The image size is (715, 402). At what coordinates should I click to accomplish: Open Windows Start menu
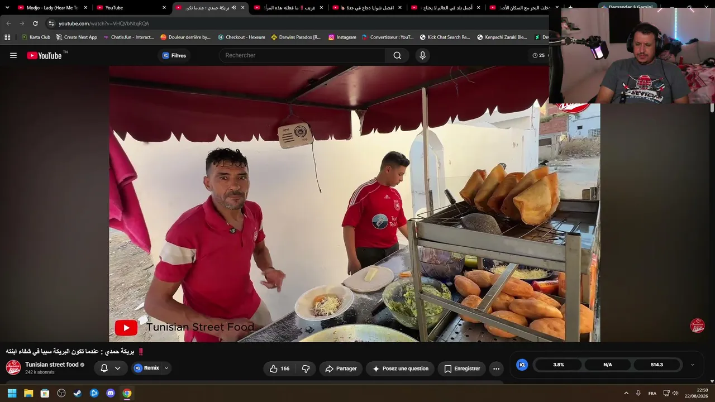coord(12,393)
